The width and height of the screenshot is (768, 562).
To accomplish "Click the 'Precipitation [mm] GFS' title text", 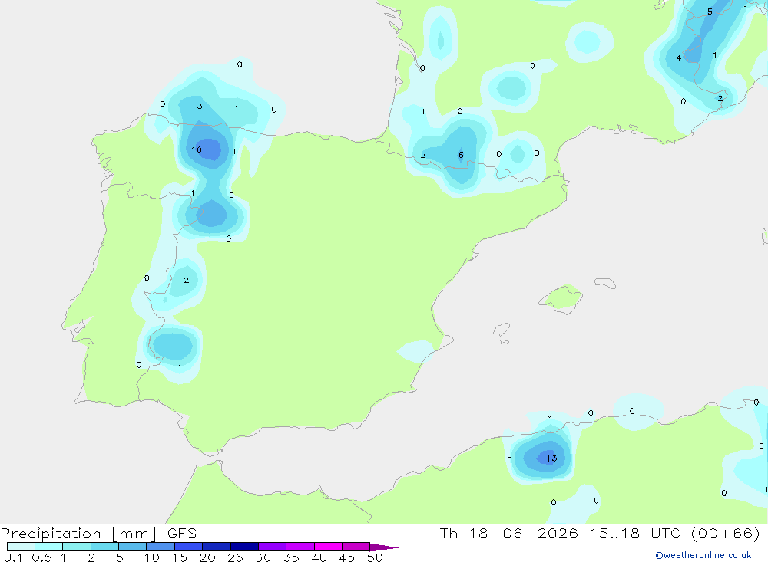I will pos(98,534).
